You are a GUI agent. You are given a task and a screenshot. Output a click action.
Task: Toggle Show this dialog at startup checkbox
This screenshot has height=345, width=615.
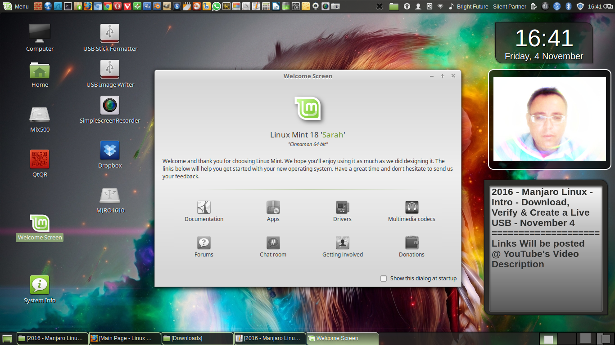point(384,279)
